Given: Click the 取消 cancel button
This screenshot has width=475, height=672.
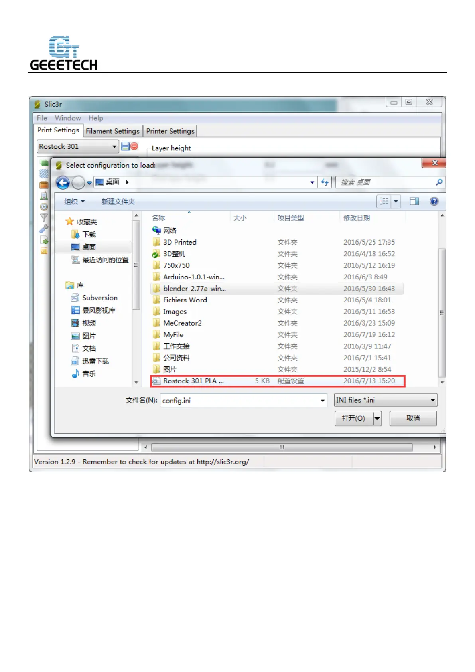Looking at the screenshot, I should 413,419.
